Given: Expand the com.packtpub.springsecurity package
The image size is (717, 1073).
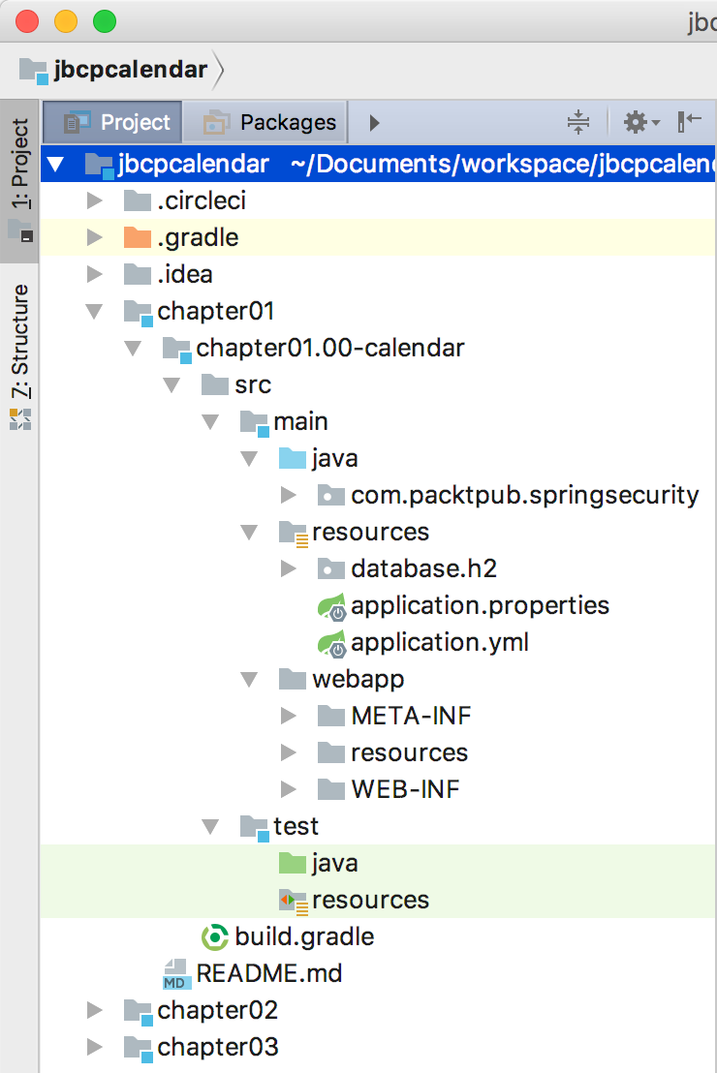Looking at the screenshot, I should point(289,496).
